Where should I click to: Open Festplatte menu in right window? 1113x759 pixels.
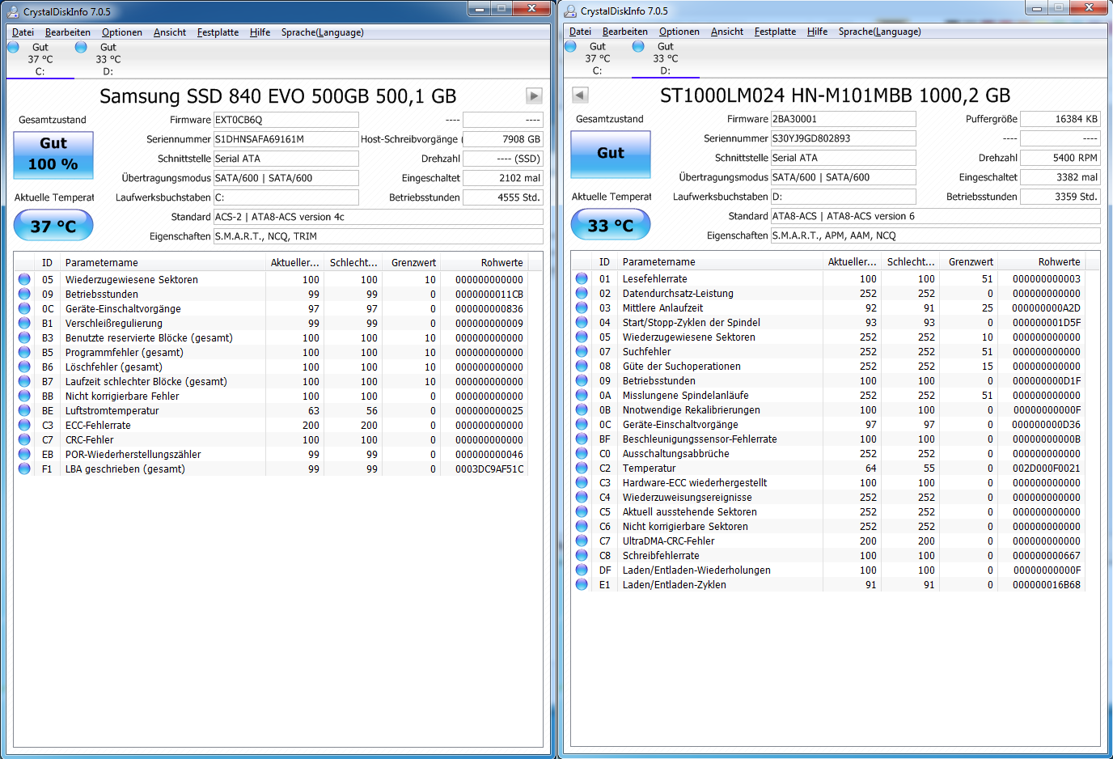(x=775, y=32)
